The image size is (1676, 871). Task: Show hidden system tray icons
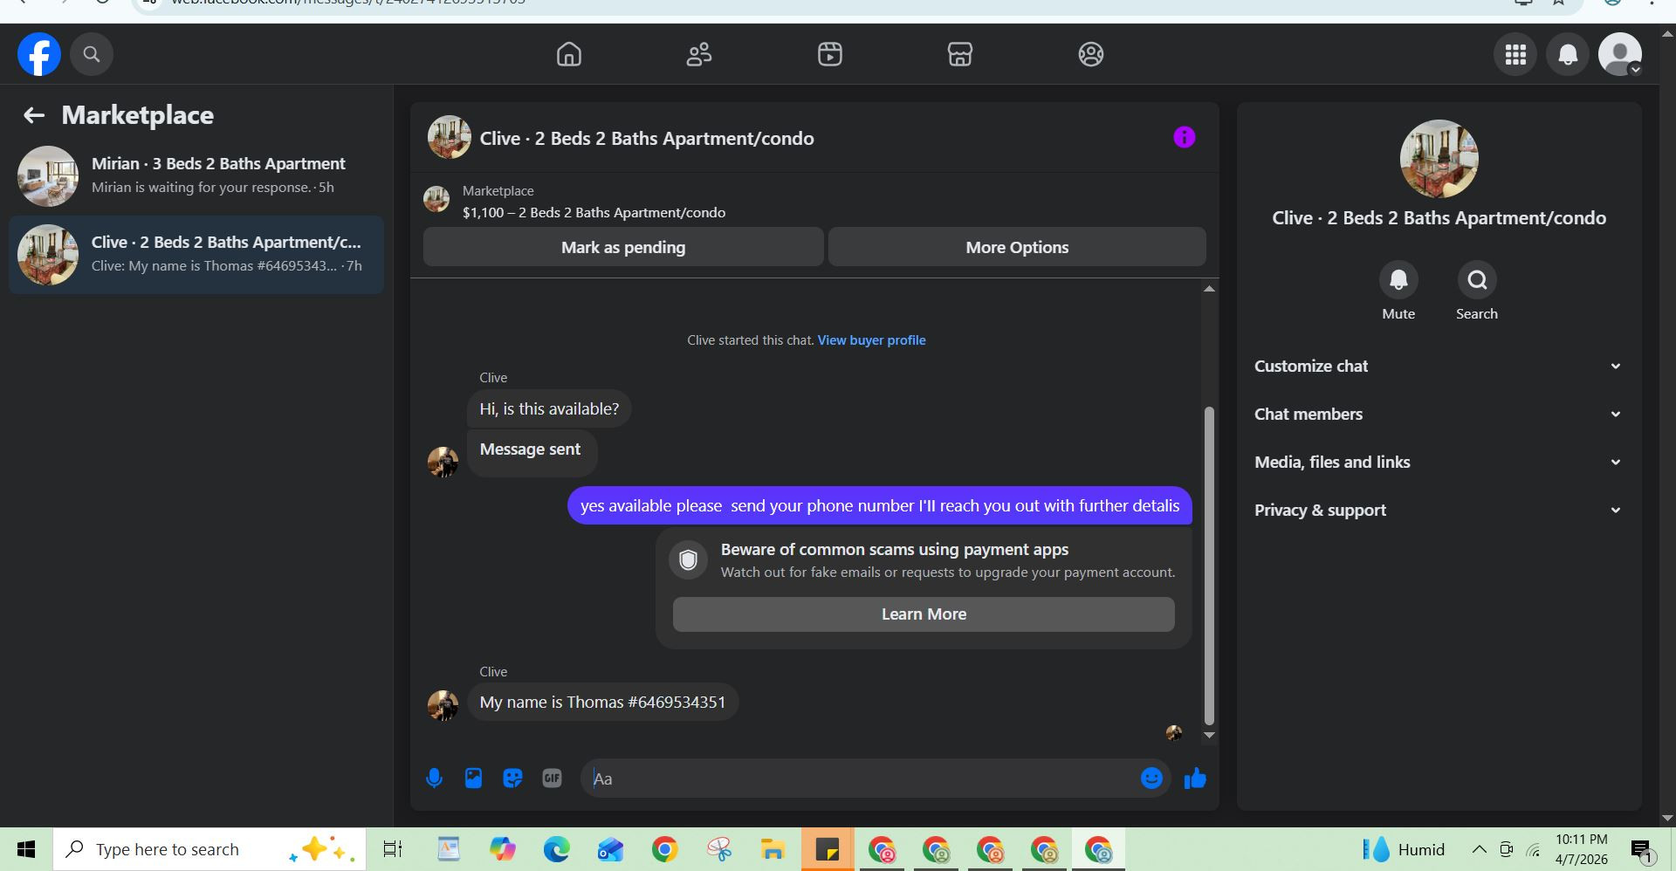[x=1479, y=849]
